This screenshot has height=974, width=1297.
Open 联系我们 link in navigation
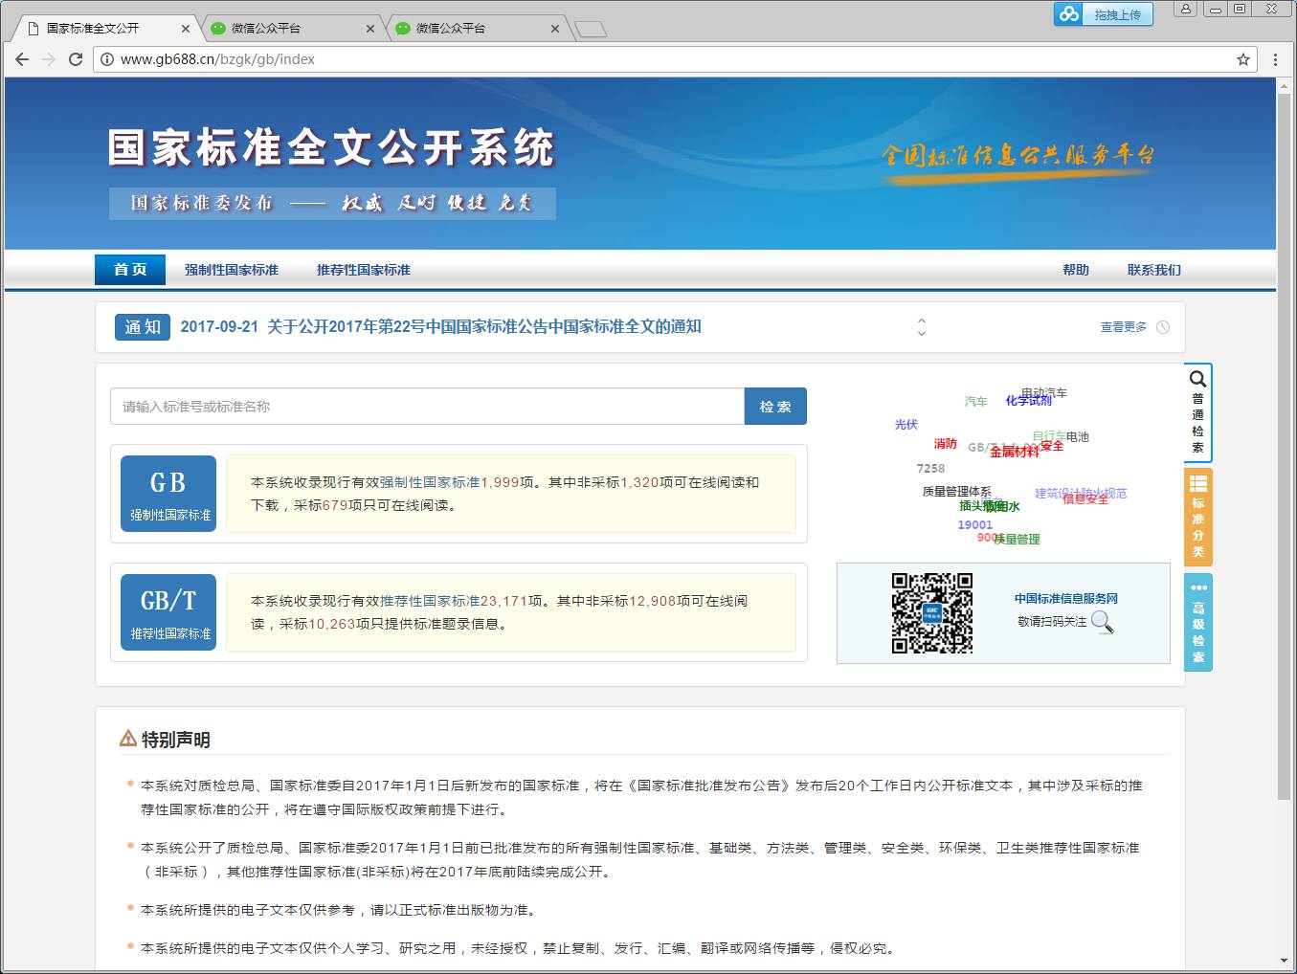pyautogui.click(x=1154, y=270)
